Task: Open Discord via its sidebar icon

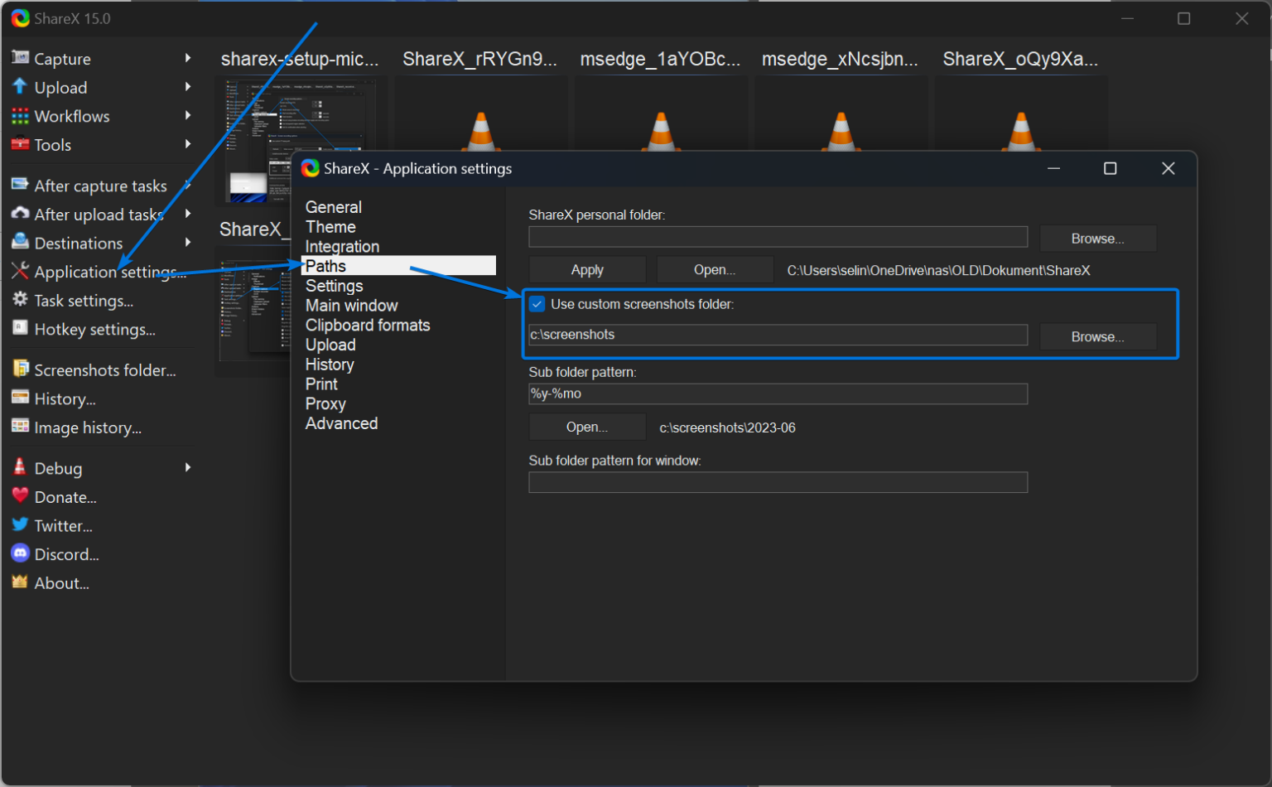Action: click(x=19, y=553)
